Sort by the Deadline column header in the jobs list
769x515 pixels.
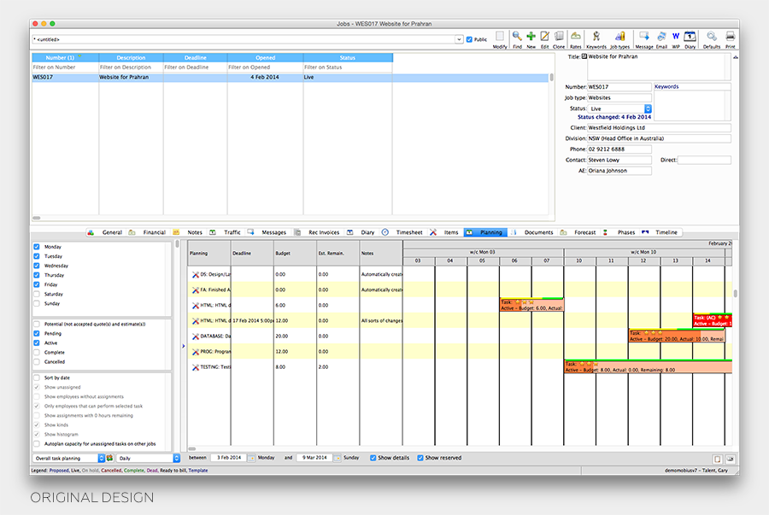point(195,57)
